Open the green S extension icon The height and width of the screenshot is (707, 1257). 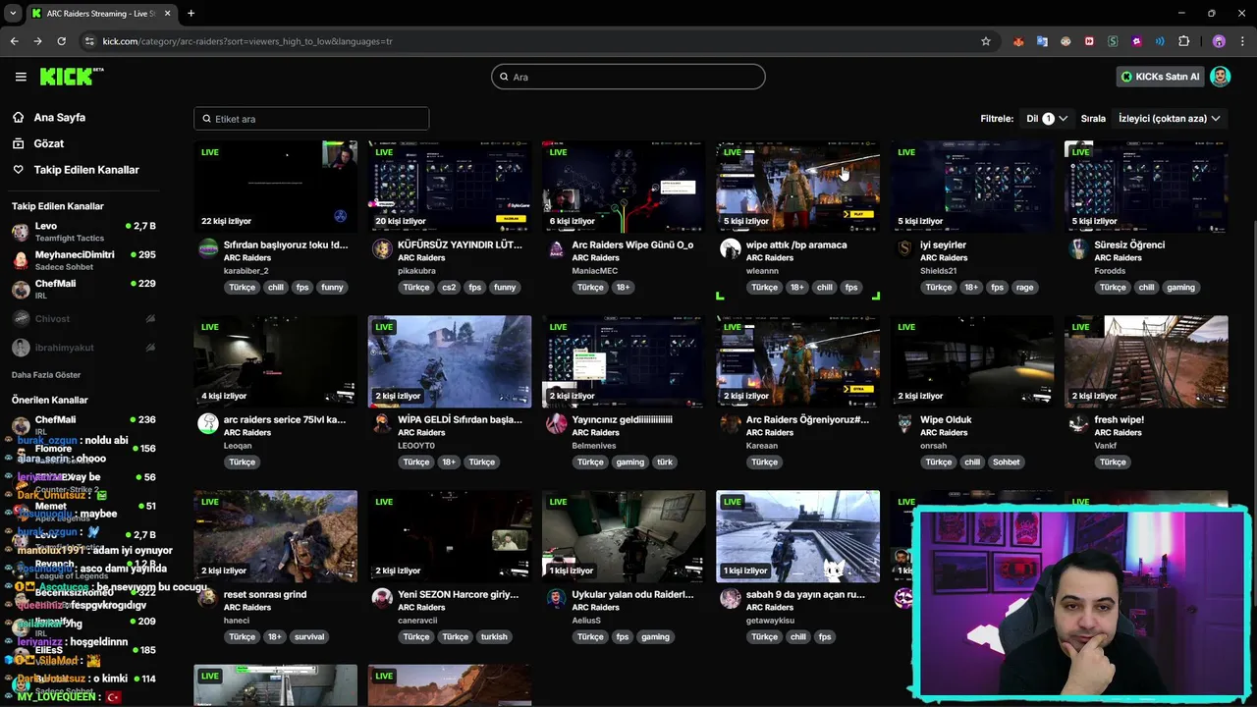click(1113, 41)
